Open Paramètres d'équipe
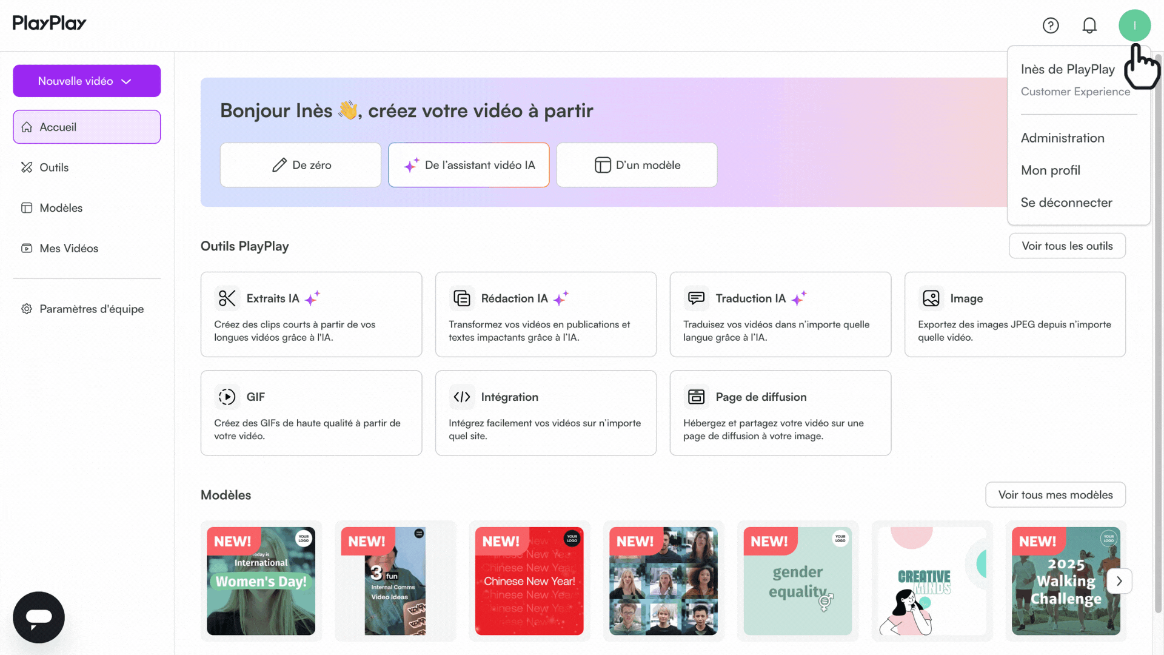This screenshot has width=1164, height=655. tap(87, 309)
